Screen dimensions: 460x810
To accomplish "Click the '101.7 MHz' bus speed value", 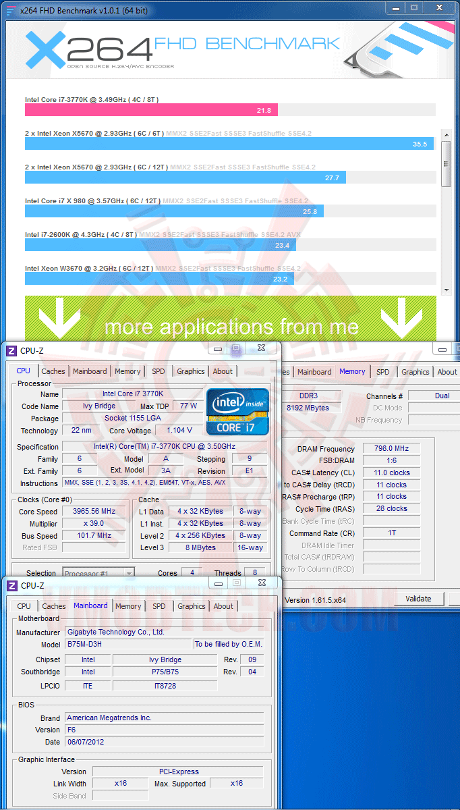I will 95,535.
